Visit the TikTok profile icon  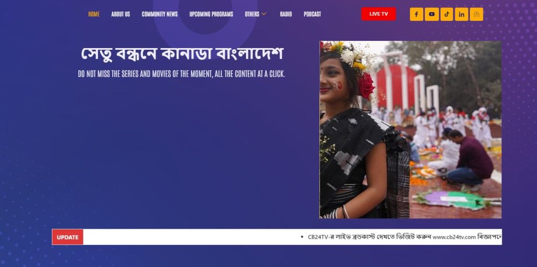[447, 14]
